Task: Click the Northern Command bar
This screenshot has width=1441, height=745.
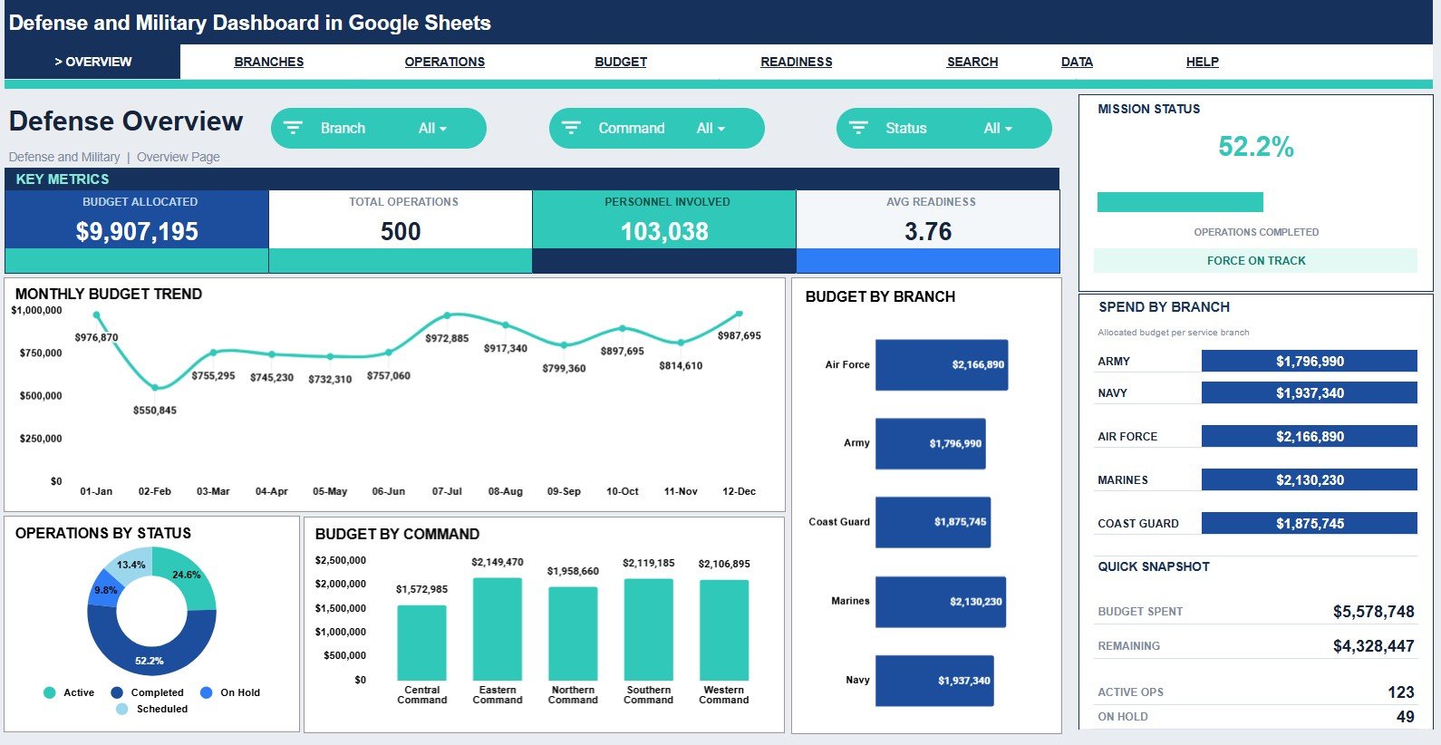Action: click(573, 634)
